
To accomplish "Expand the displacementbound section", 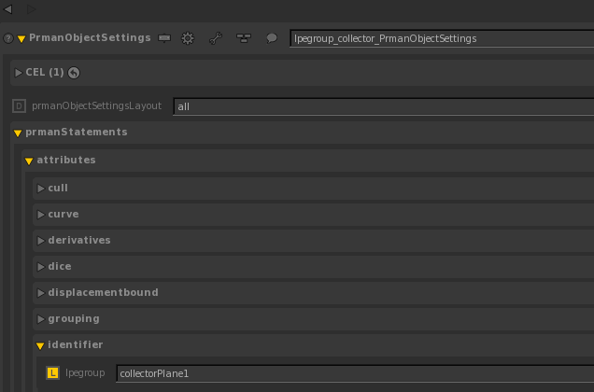I will point(41,293).
